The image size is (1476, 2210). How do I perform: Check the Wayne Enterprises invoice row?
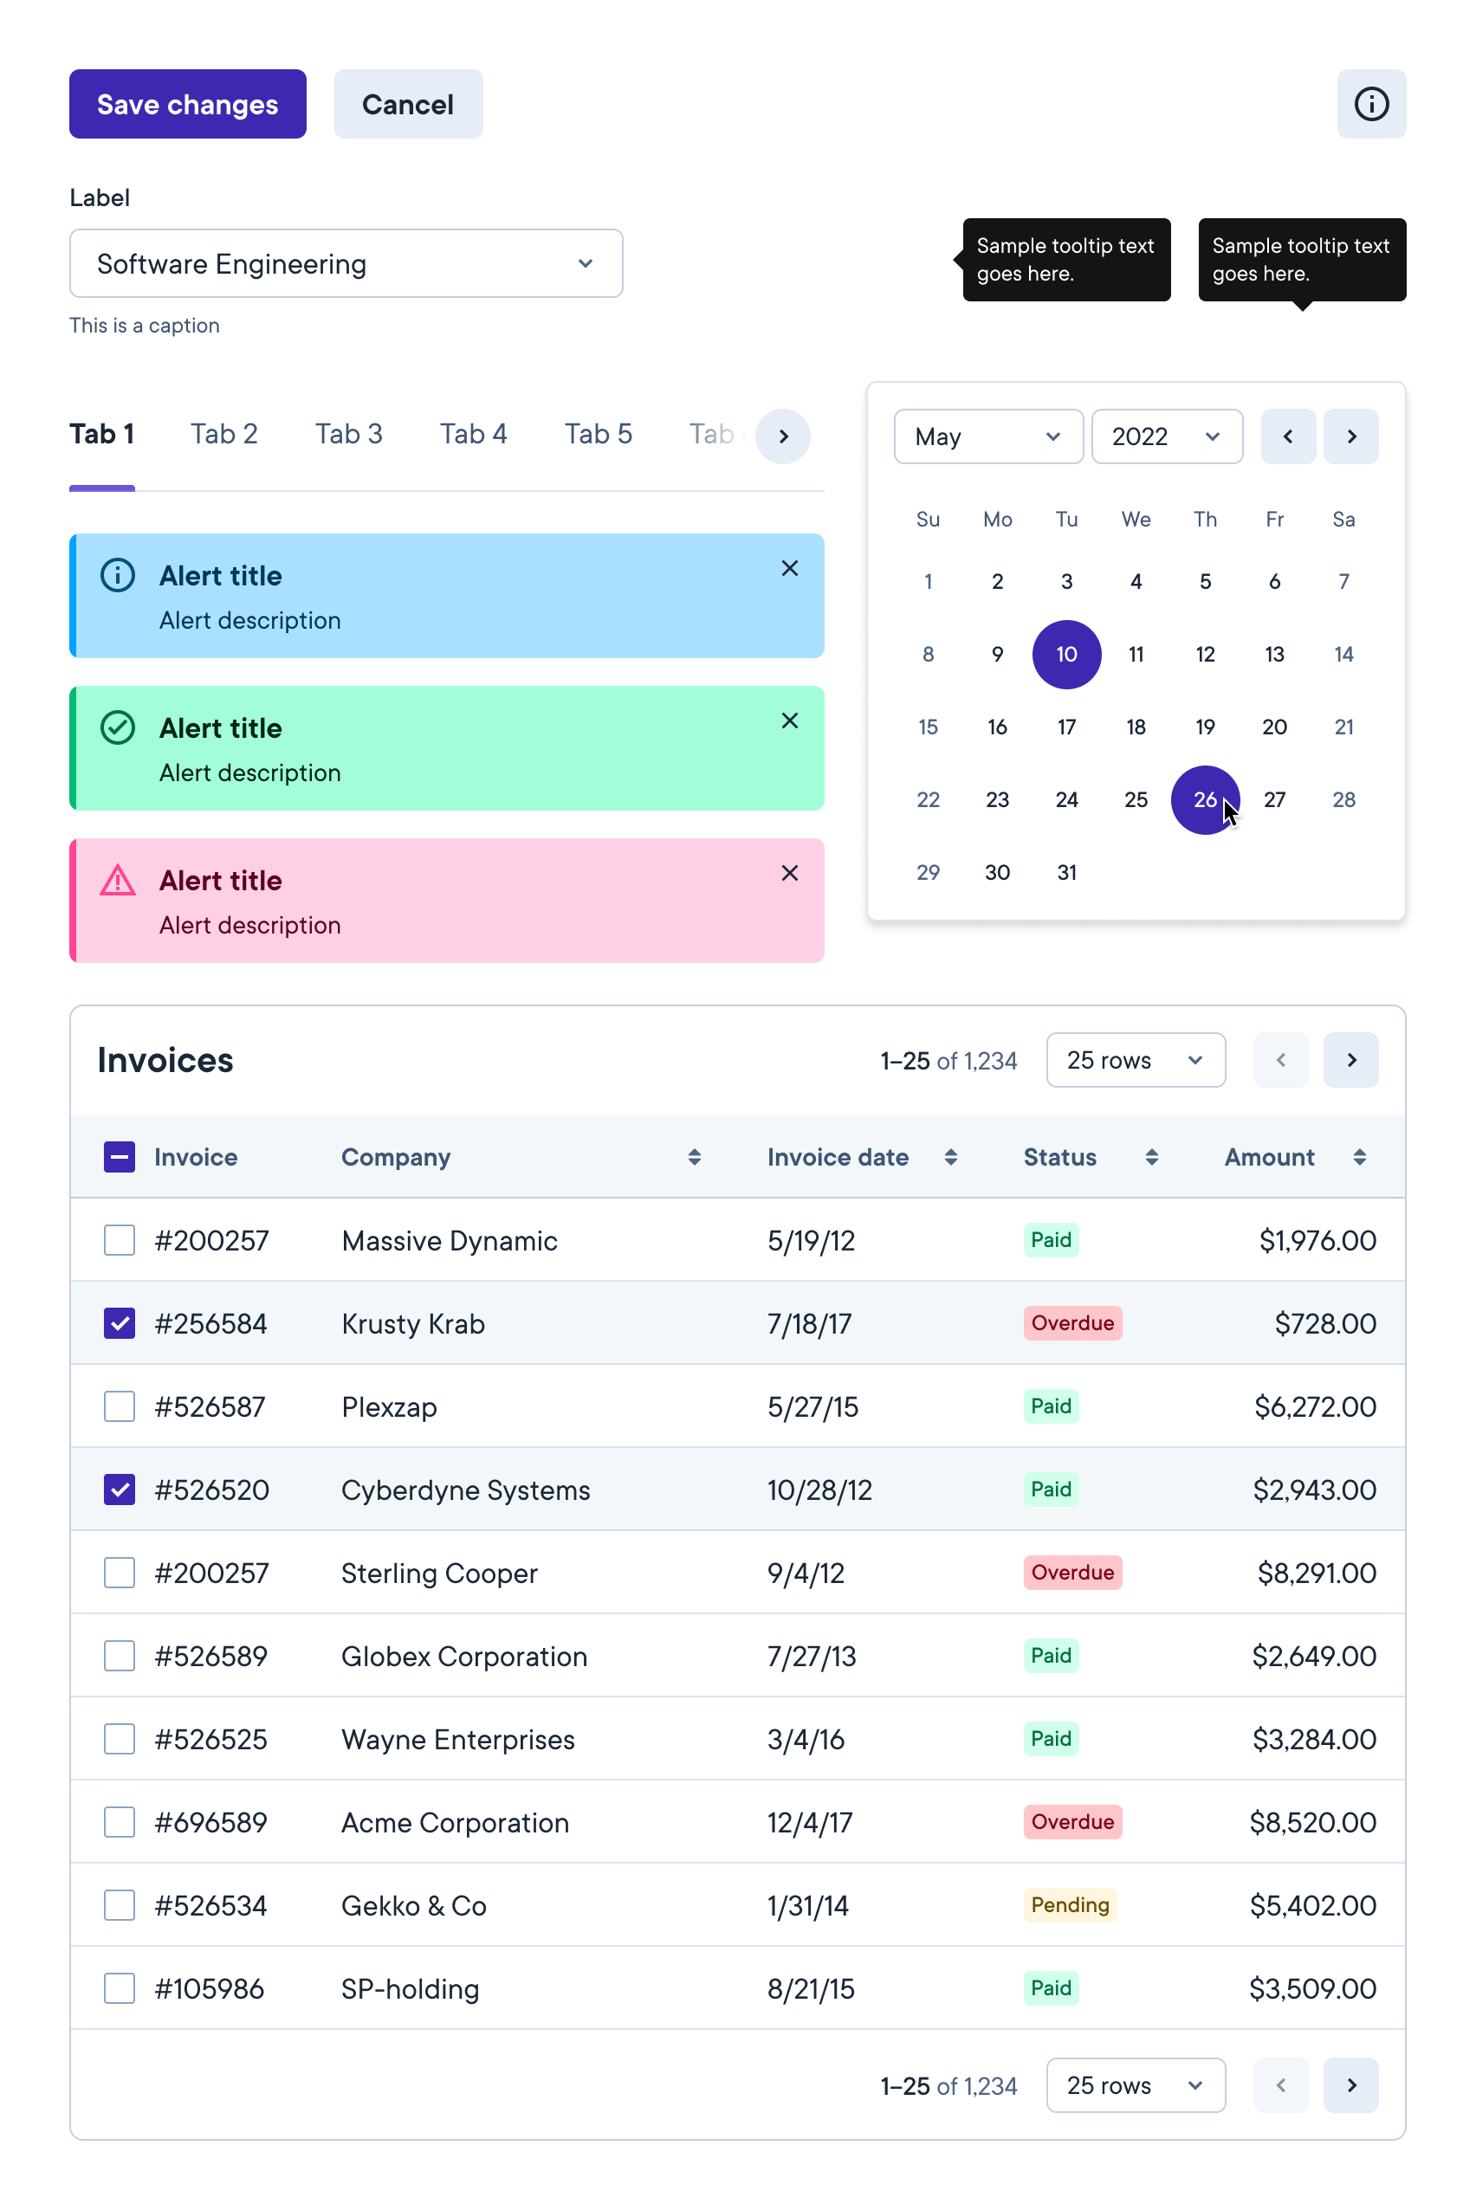point(120,1739)
